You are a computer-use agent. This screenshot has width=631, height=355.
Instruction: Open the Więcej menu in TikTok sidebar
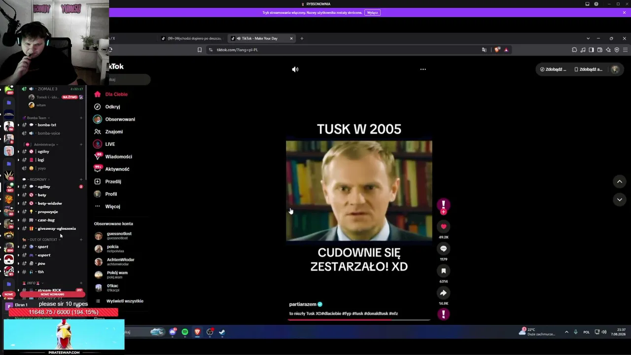[x=112, y=207]
